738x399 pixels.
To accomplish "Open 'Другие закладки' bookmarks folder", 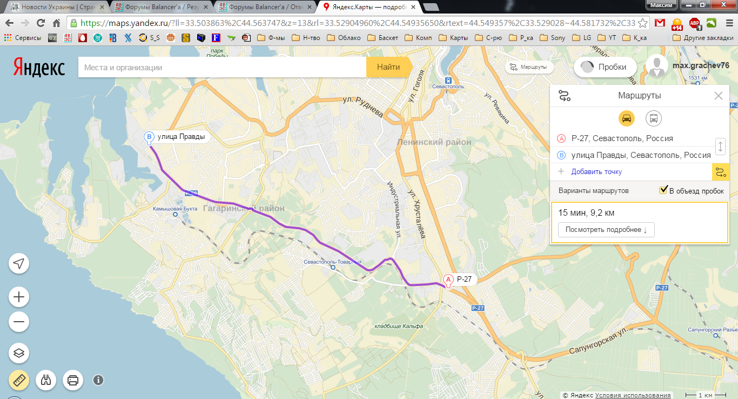I will coord(703,38).
